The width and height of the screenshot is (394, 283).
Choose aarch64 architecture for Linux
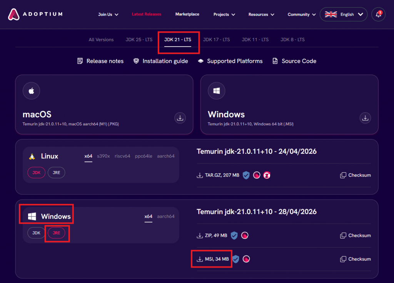(x=165, y=156)
